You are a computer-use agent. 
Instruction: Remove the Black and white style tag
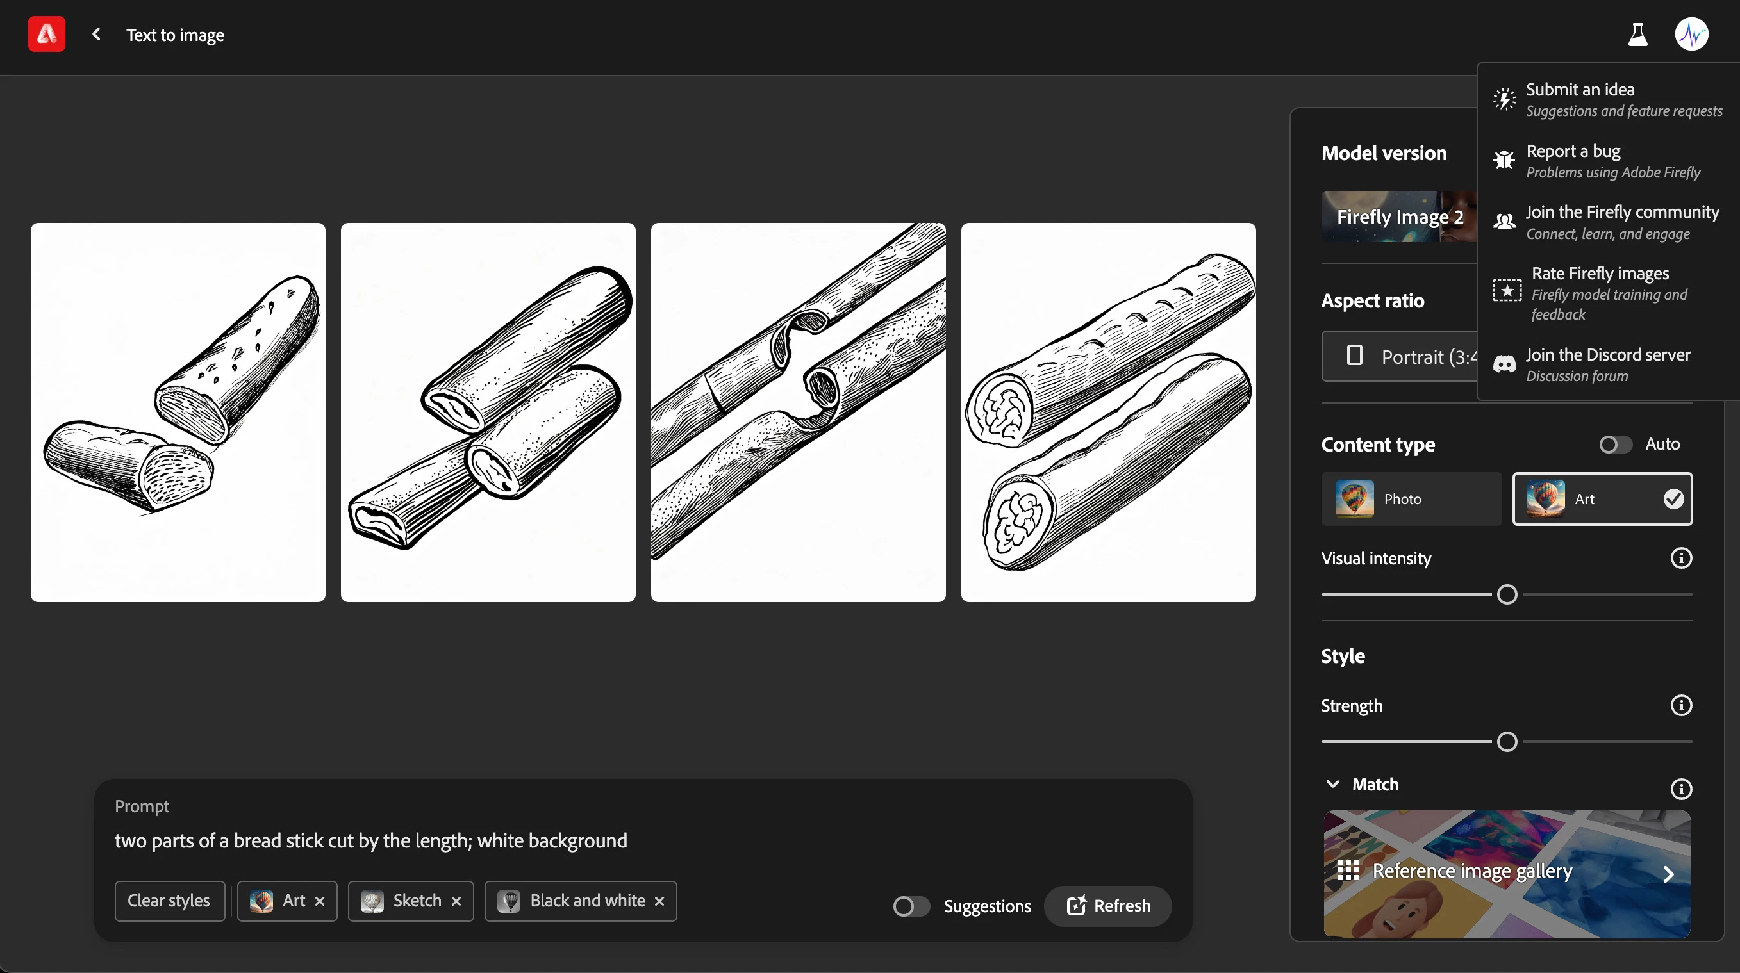(659, 901)
